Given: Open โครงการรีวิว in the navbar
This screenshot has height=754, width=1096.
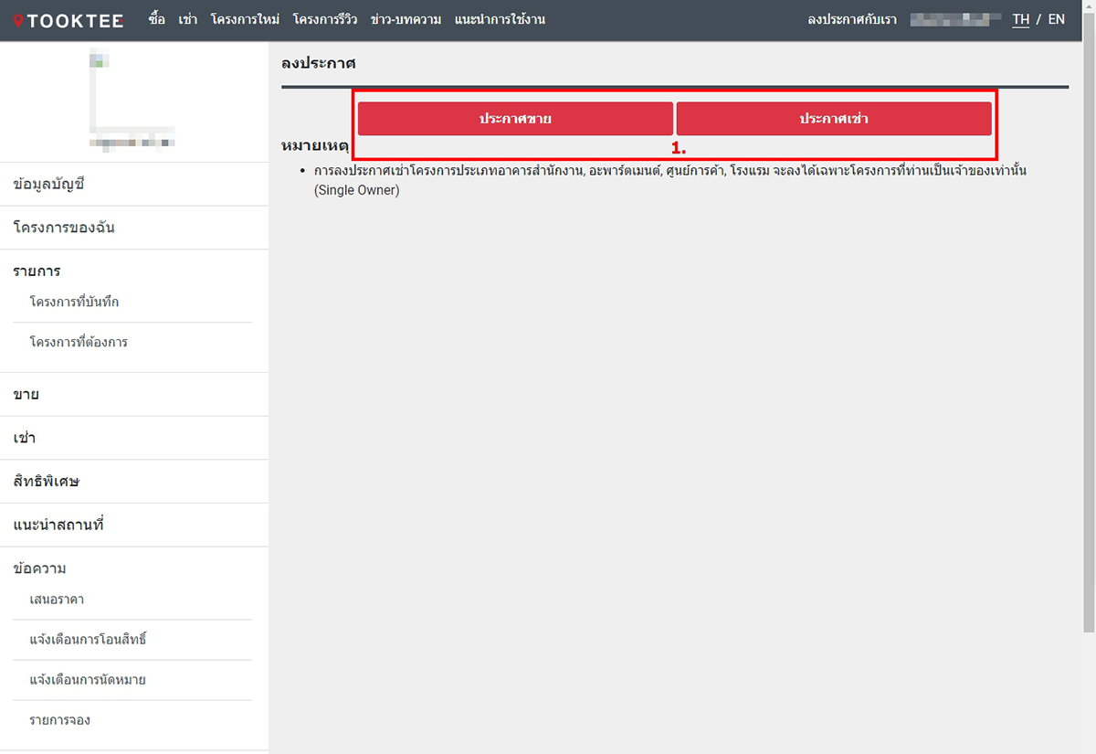Looking at the screenshot, I should click(x=324, y=19).
